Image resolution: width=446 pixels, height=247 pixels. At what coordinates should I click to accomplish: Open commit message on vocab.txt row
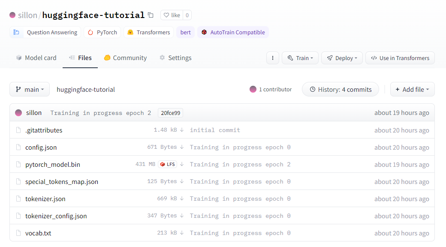coord(240,233)
